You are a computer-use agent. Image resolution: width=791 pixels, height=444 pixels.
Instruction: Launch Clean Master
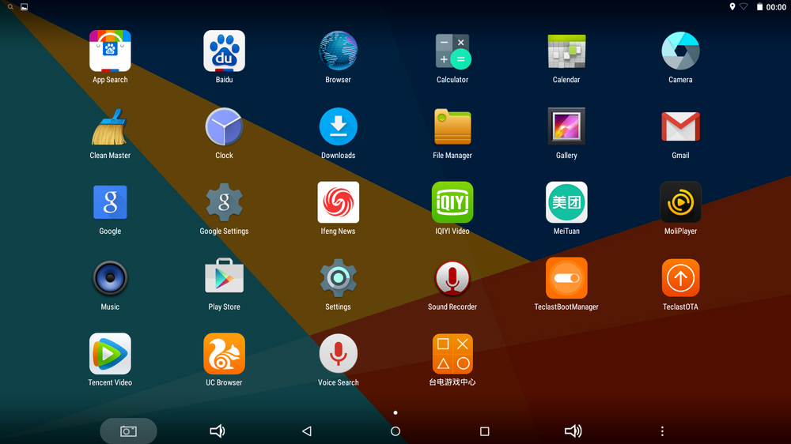(110, 127)
